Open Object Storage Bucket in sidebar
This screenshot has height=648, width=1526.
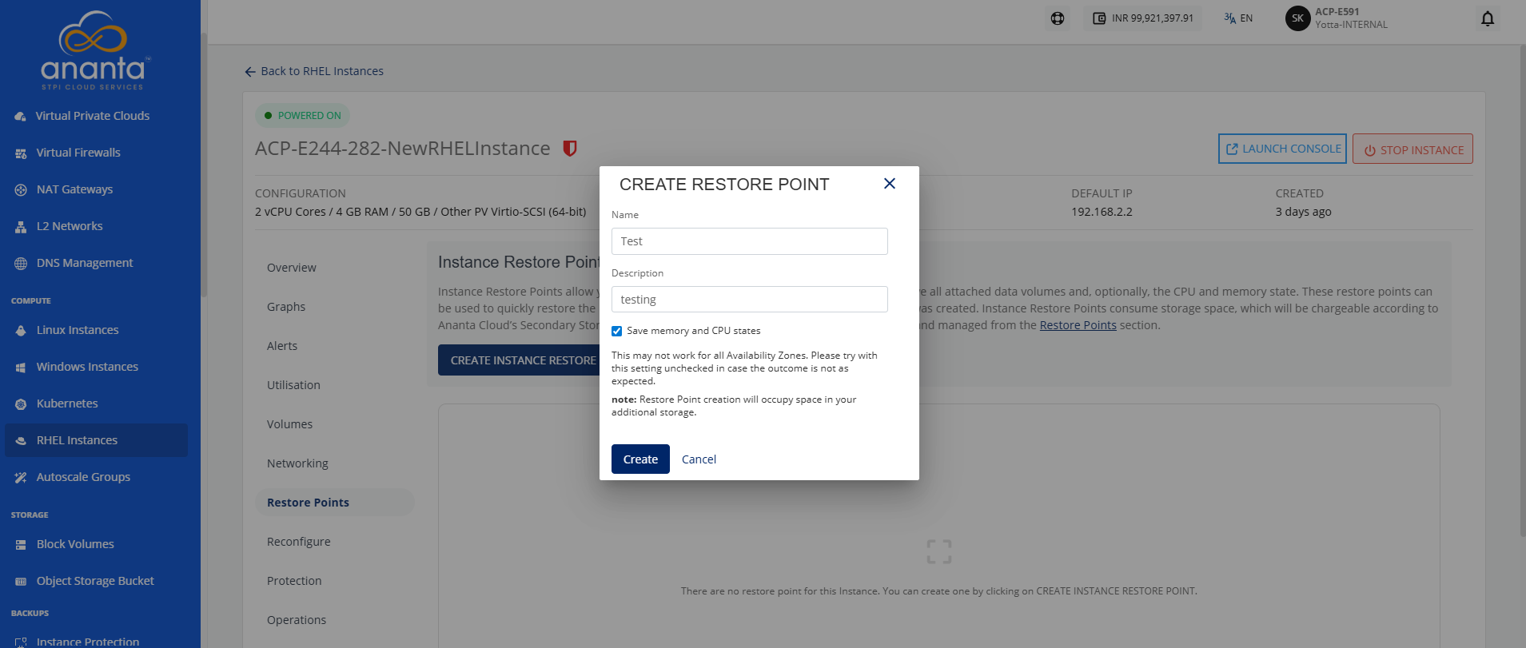pyautogui.click(x=95, y=581)
